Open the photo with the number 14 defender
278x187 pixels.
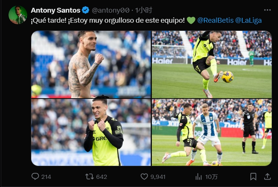click(211, 132)
